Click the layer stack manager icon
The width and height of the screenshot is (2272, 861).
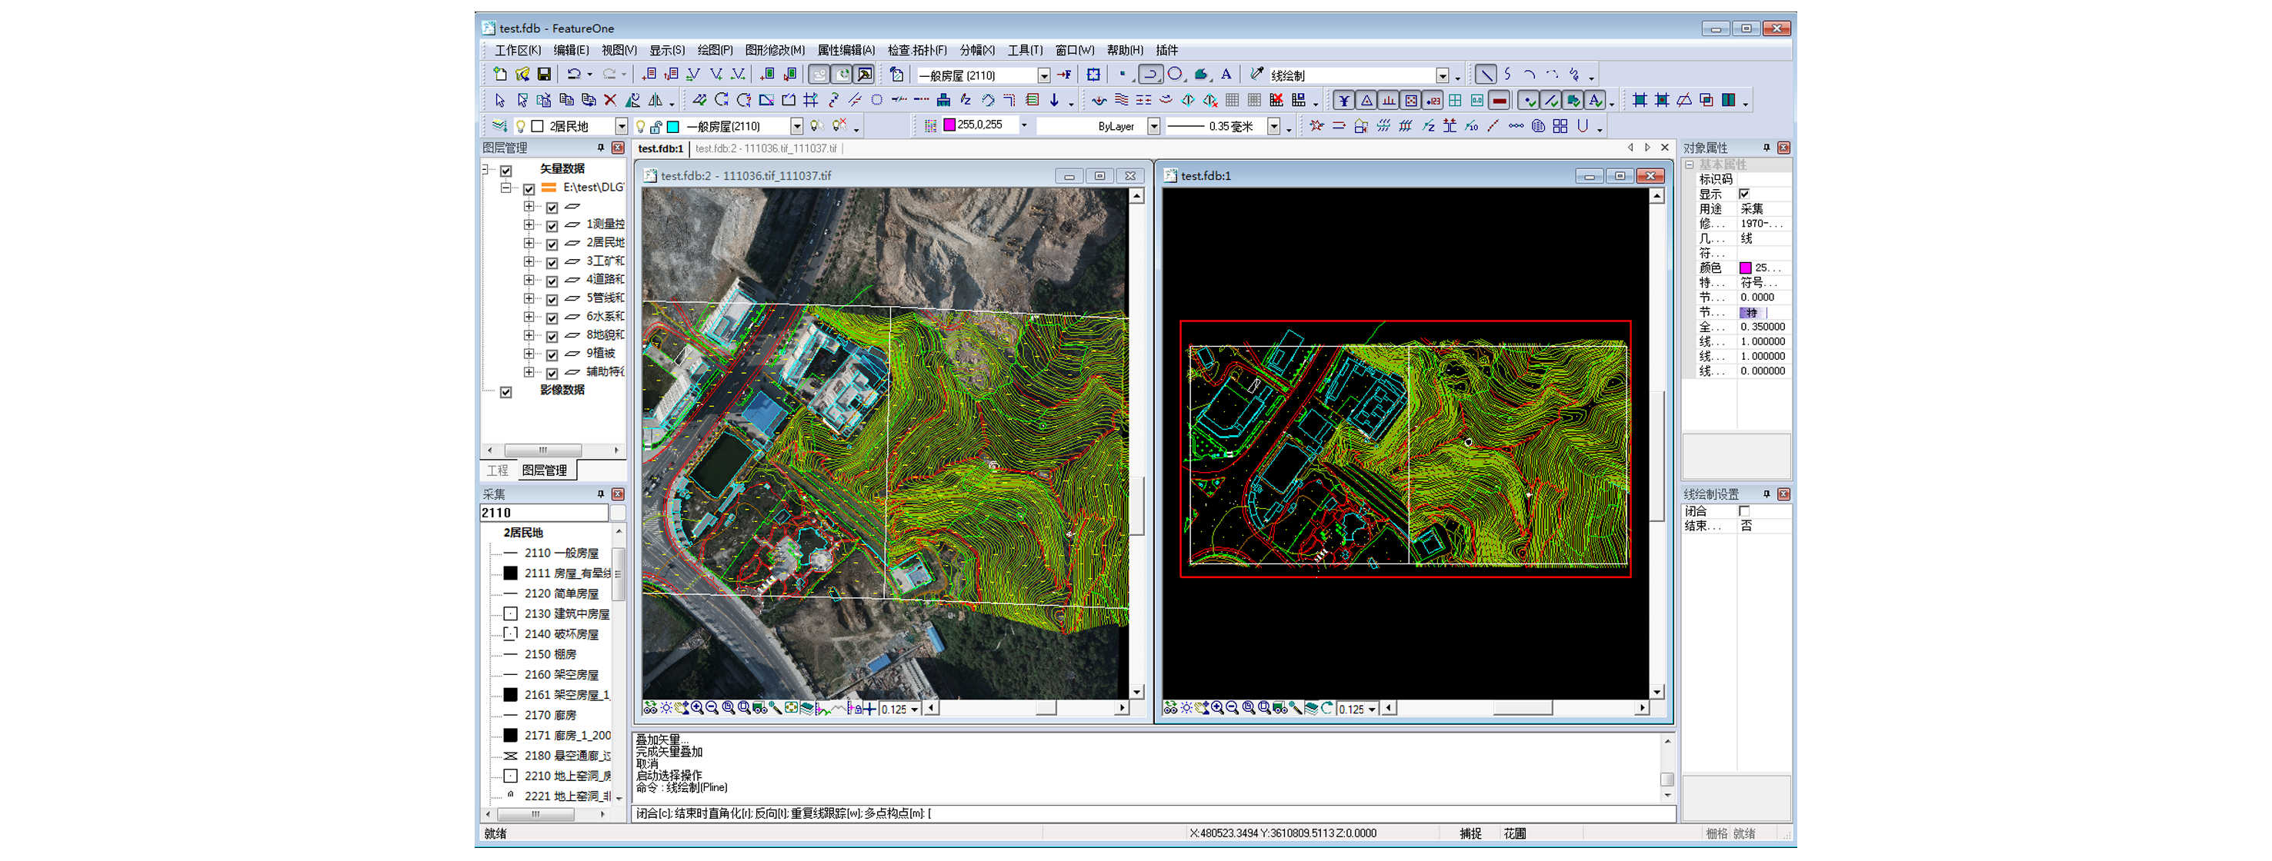click(x=499, y=126)
